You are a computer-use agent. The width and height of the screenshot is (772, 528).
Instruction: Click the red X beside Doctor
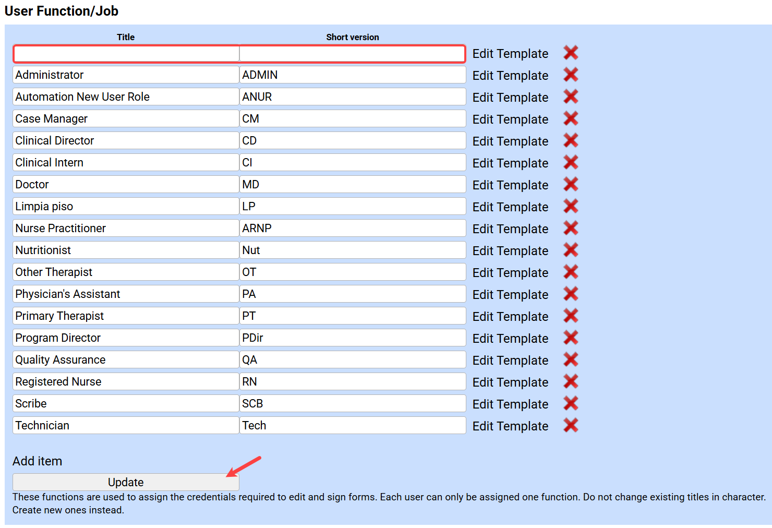571,185
